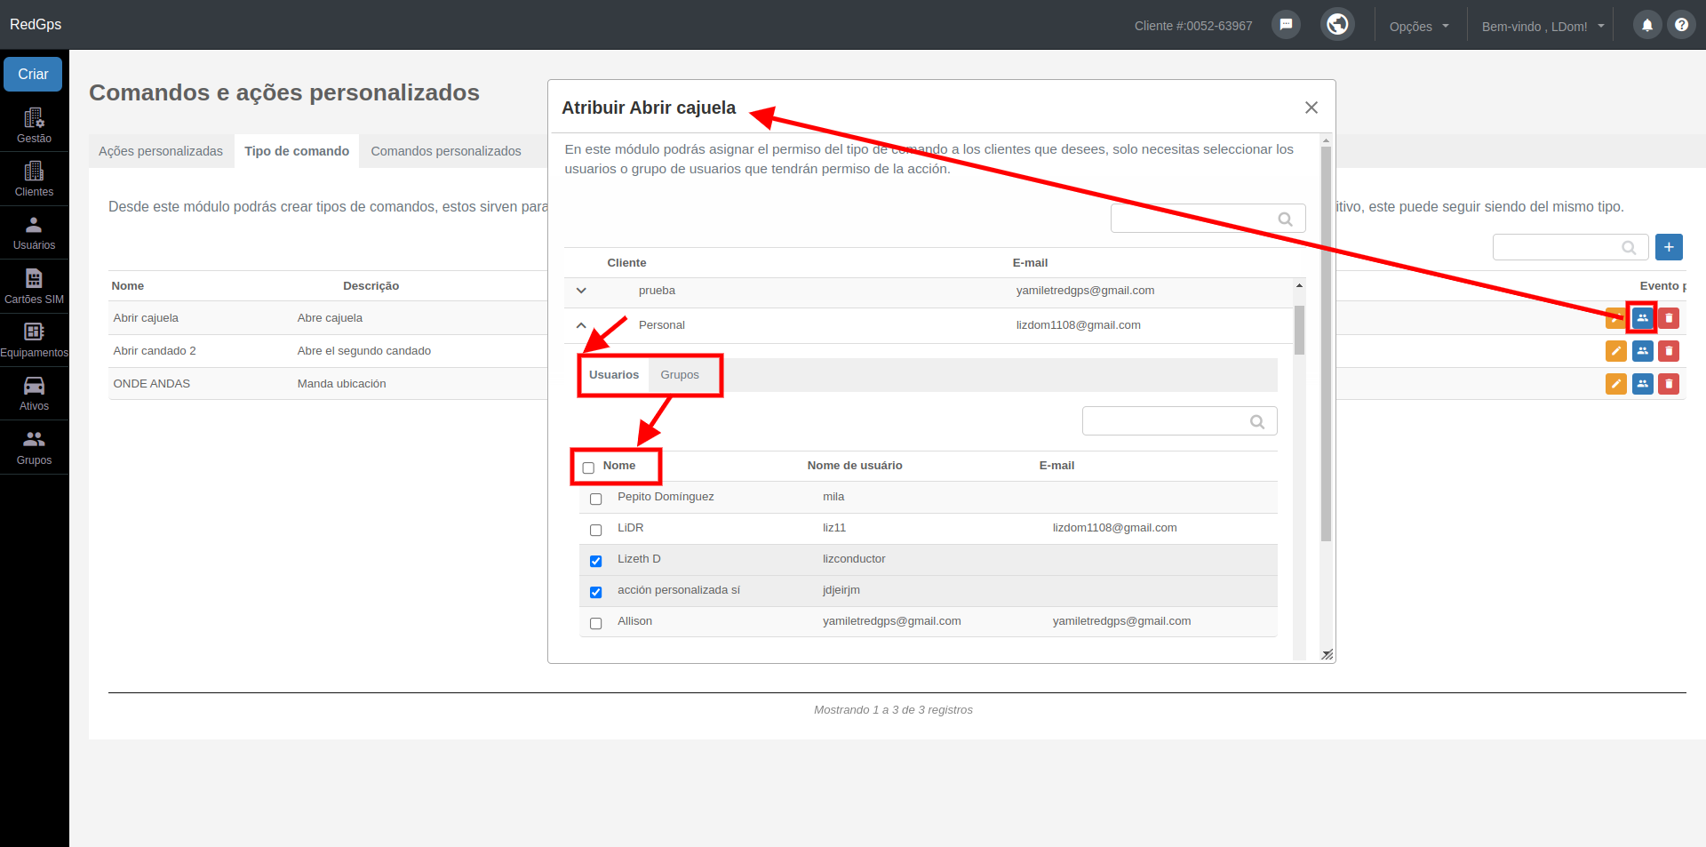Open the Usuários sidebar section

pyautogui.click(x=34, y=233)
